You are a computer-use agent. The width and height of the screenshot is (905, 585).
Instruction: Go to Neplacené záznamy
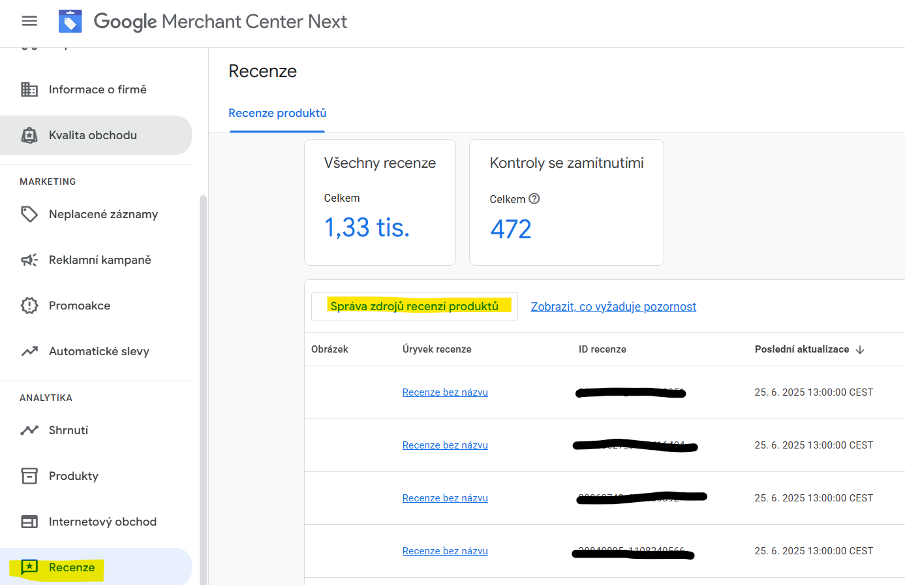click(x=96, y=214)
